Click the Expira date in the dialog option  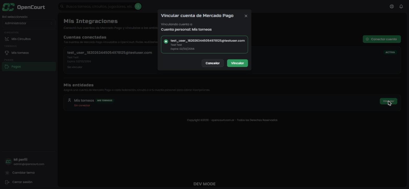coord(182,49)
